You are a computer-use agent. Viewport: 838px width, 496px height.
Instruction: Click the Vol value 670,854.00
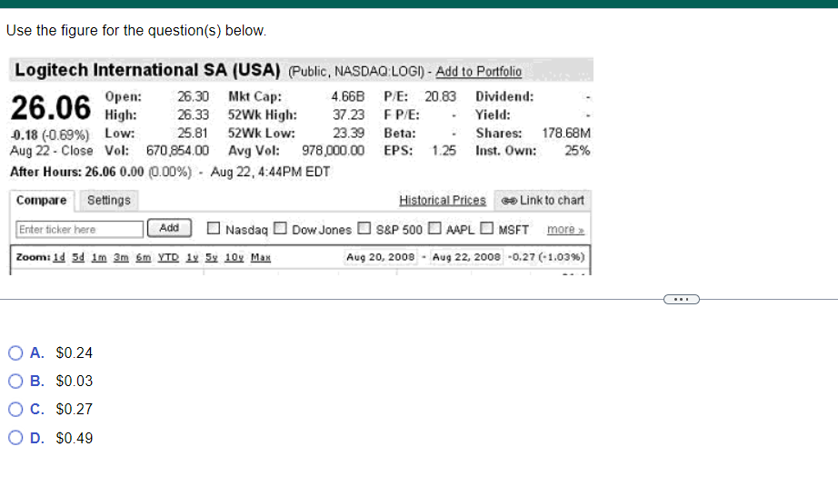pos(177,151)
